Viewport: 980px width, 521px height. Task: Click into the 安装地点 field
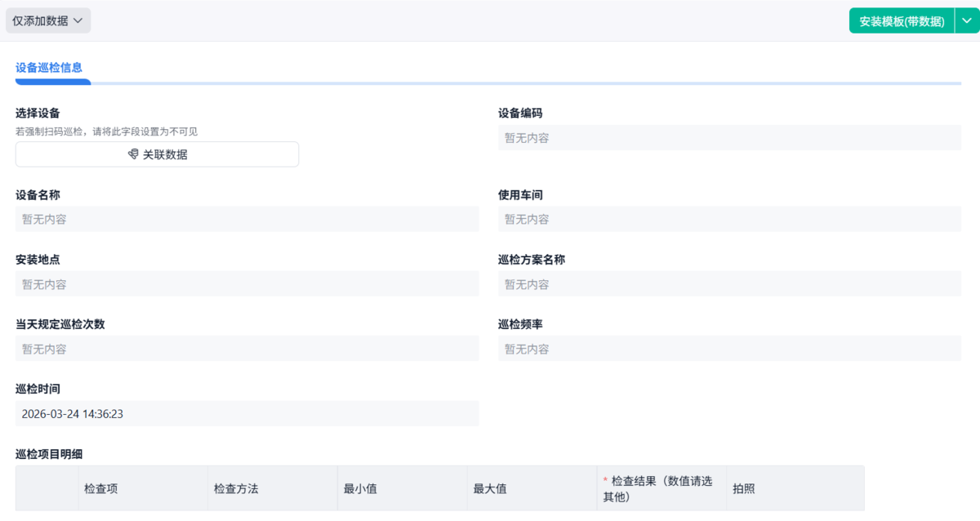tap(247, 284)
